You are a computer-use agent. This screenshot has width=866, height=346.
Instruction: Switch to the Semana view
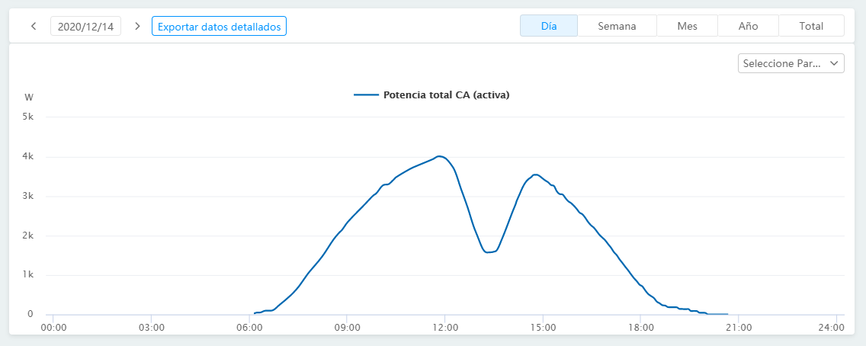[617, 26]
